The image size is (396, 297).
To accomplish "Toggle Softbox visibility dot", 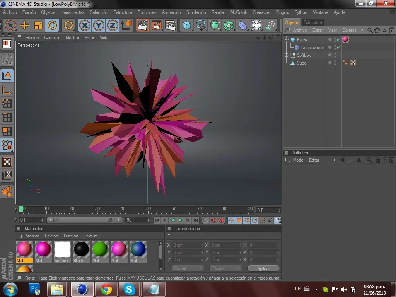I will click(x=330, y=55).
